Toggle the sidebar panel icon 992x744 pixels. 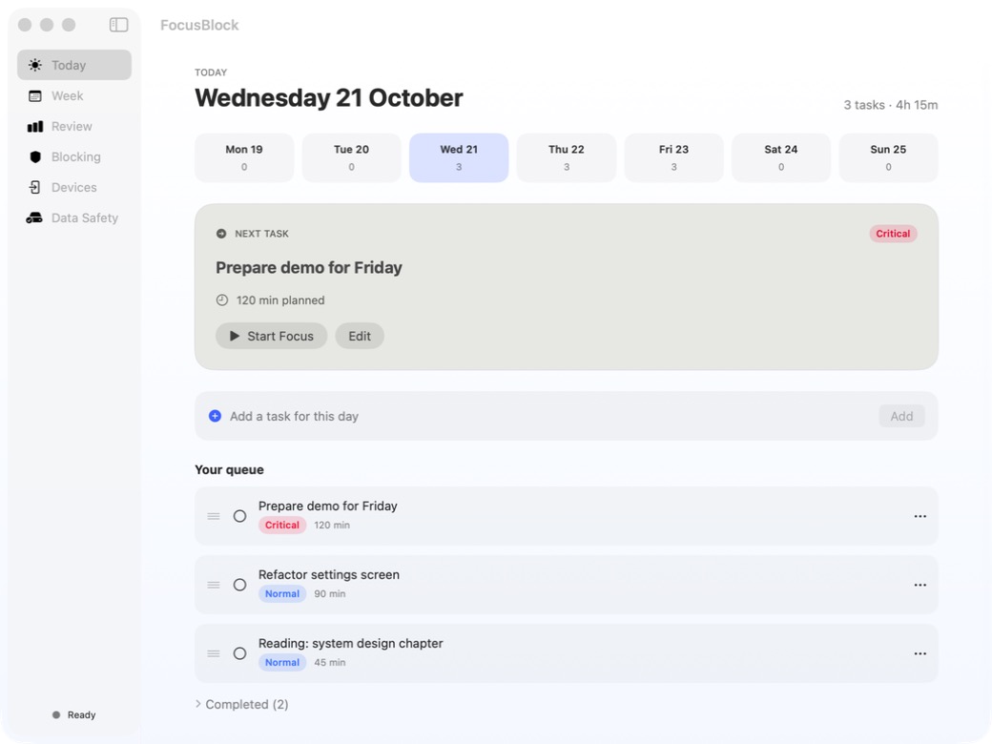(x=118, y=25)
